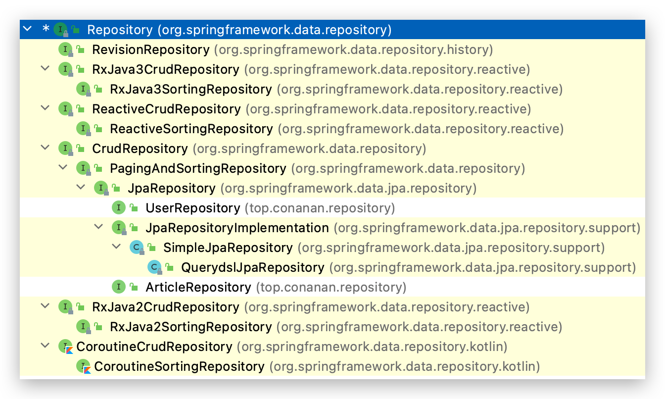Click the green lock icon beside ArticleRepository
The width and height of the screenshot is (665, 399).
coord(134,287)
